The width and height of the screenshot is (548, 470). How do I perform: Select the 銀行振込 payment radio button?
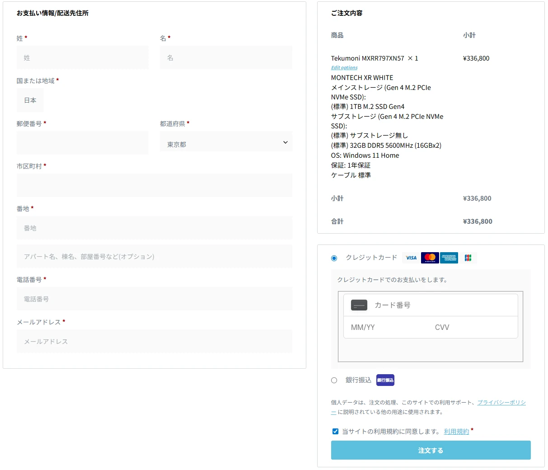pyautogui.click(x=334, y=381)
